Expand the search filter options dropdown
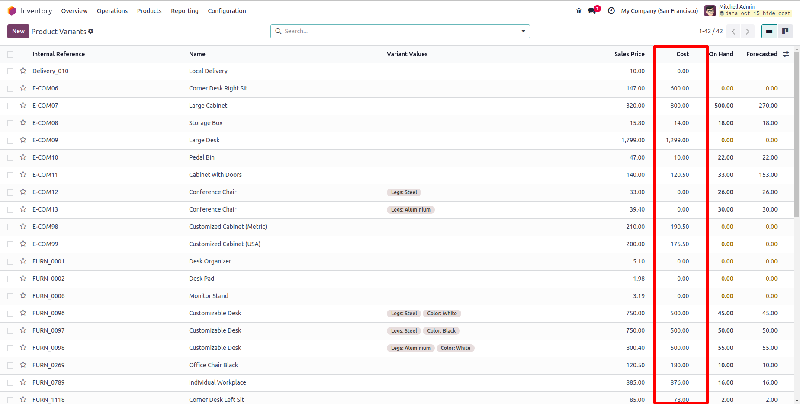 coord(523,31)
